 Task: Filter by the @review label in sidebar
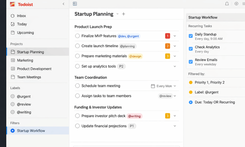pos(24,104)
